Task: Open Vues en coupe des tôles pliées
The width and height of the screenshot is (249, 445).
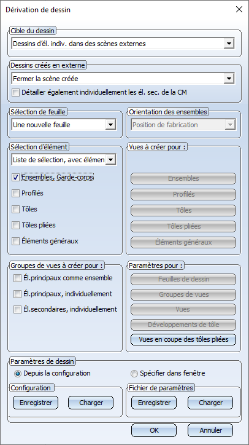Action: [x=183, y=339]
